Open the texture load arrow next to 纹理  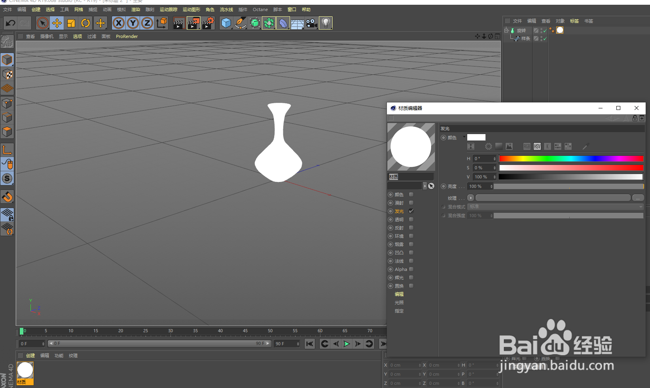pyautogui.click(x=470, y=197)
